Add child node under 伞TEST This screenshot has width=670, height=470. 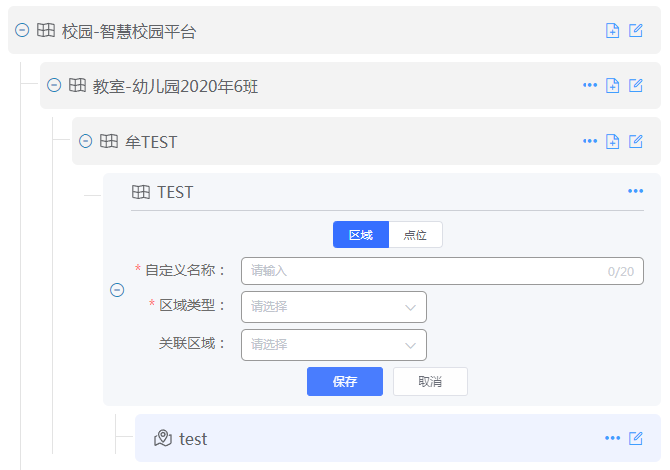(613, 142)
